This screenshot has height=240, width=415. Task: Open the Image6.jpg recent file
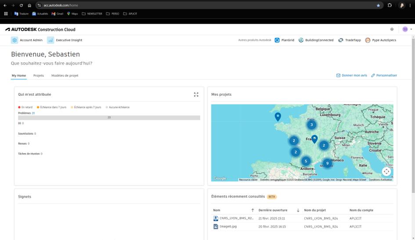coord(228,226)
